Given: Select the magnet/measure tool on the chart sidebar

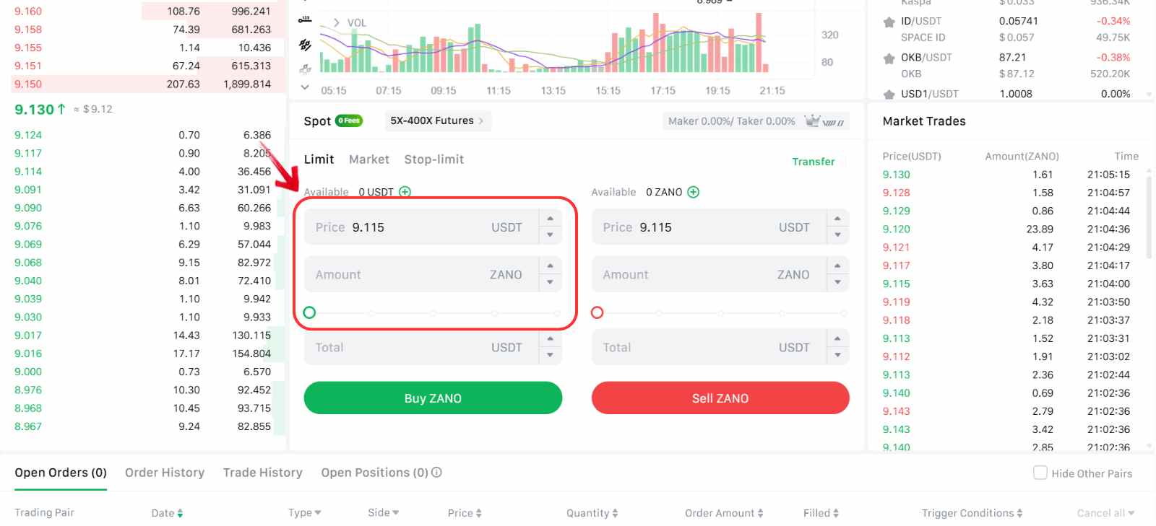Looking at the screenshot, I should click(x=306, y=19).
